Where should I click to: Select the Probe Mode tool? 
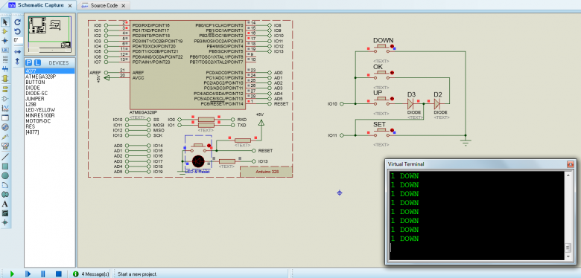[x=4, y=137]
